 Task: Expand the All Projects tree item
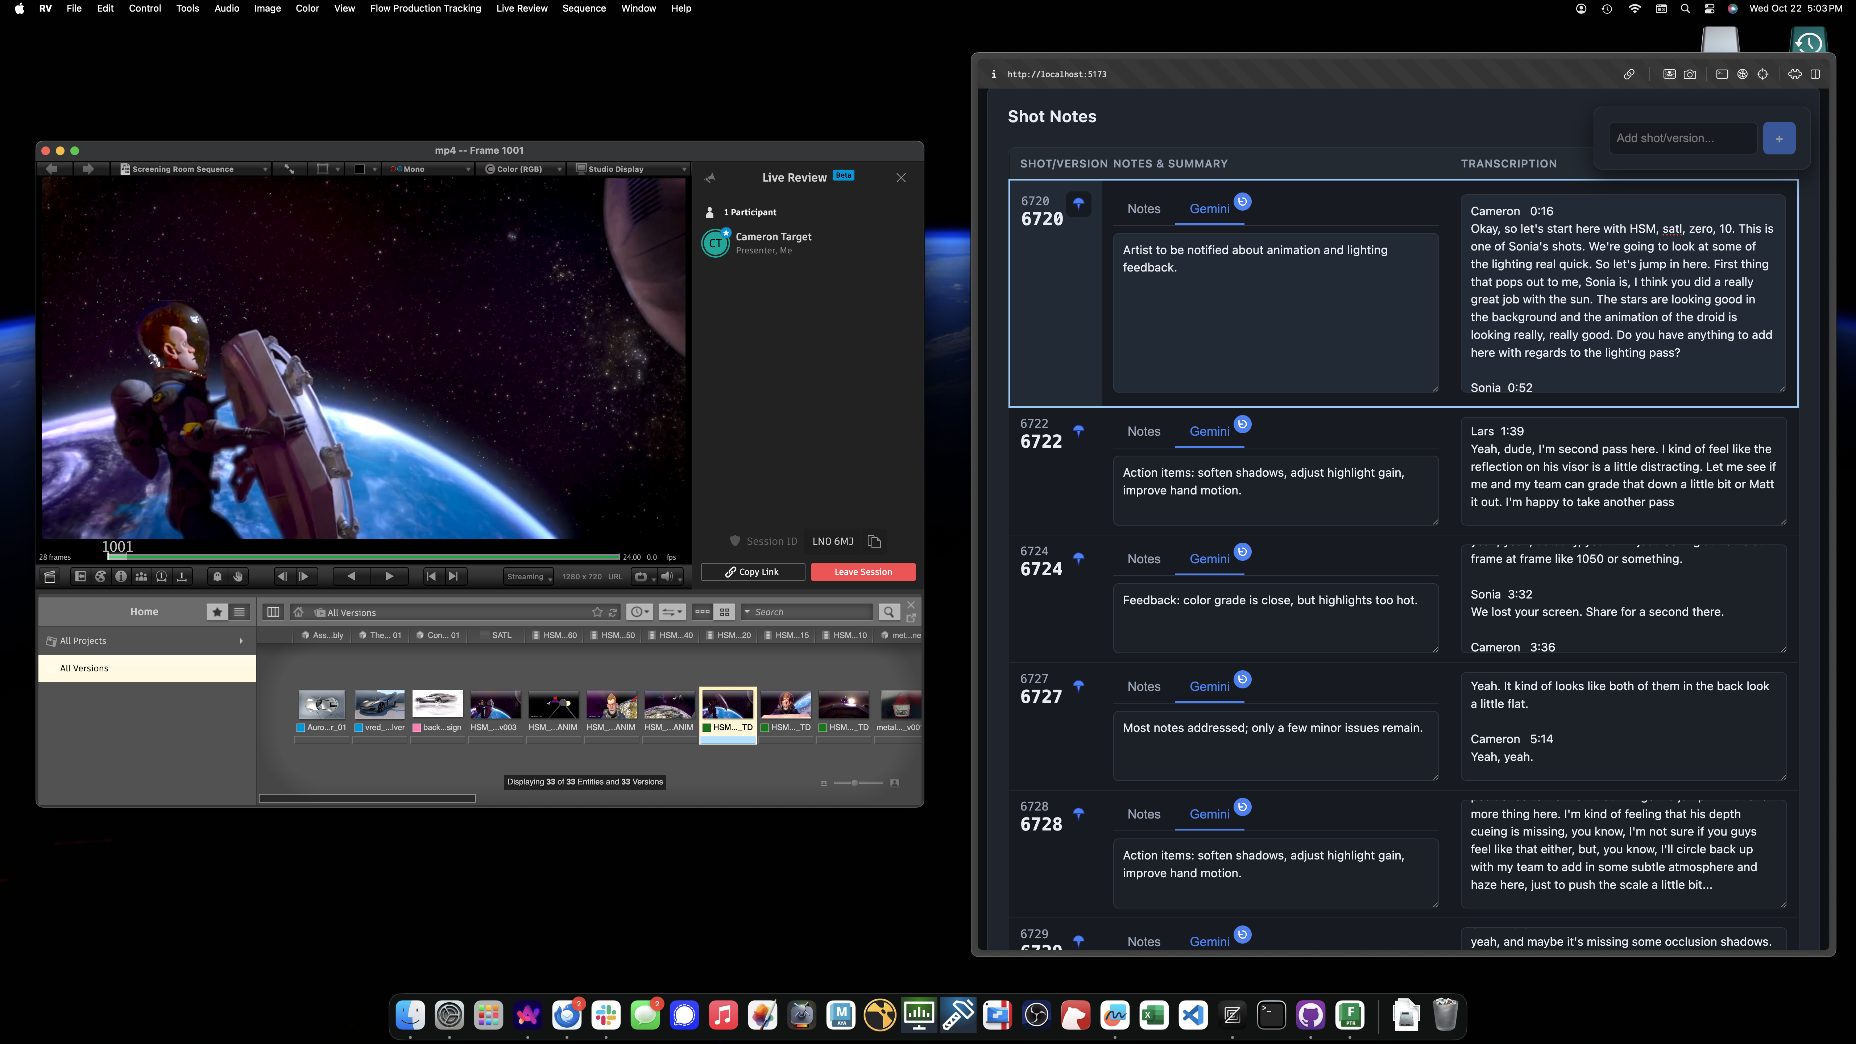point(241,641)
